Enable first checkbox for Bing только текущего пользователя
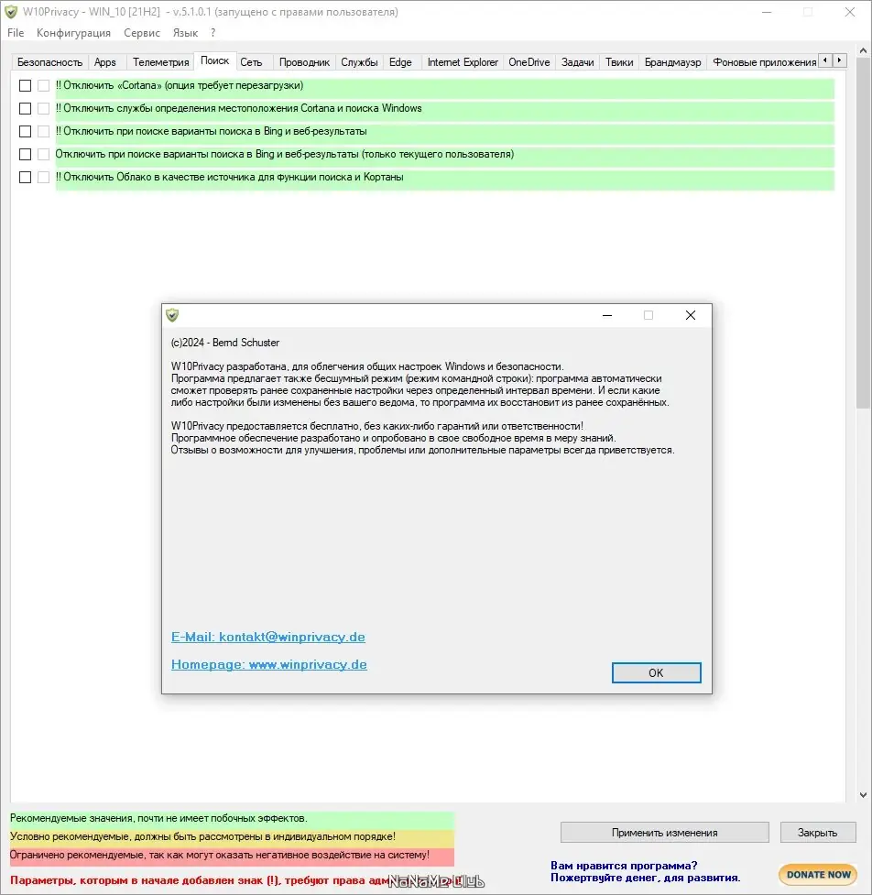 point(25,154)
